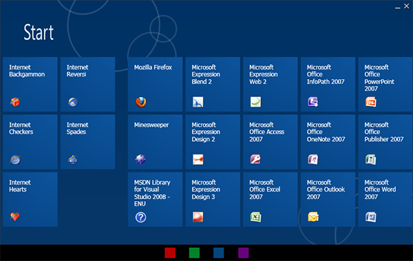Click the Mozilla Firefox logo icon
This screenshot has height=261, width=413.
[x=141, y=102]
